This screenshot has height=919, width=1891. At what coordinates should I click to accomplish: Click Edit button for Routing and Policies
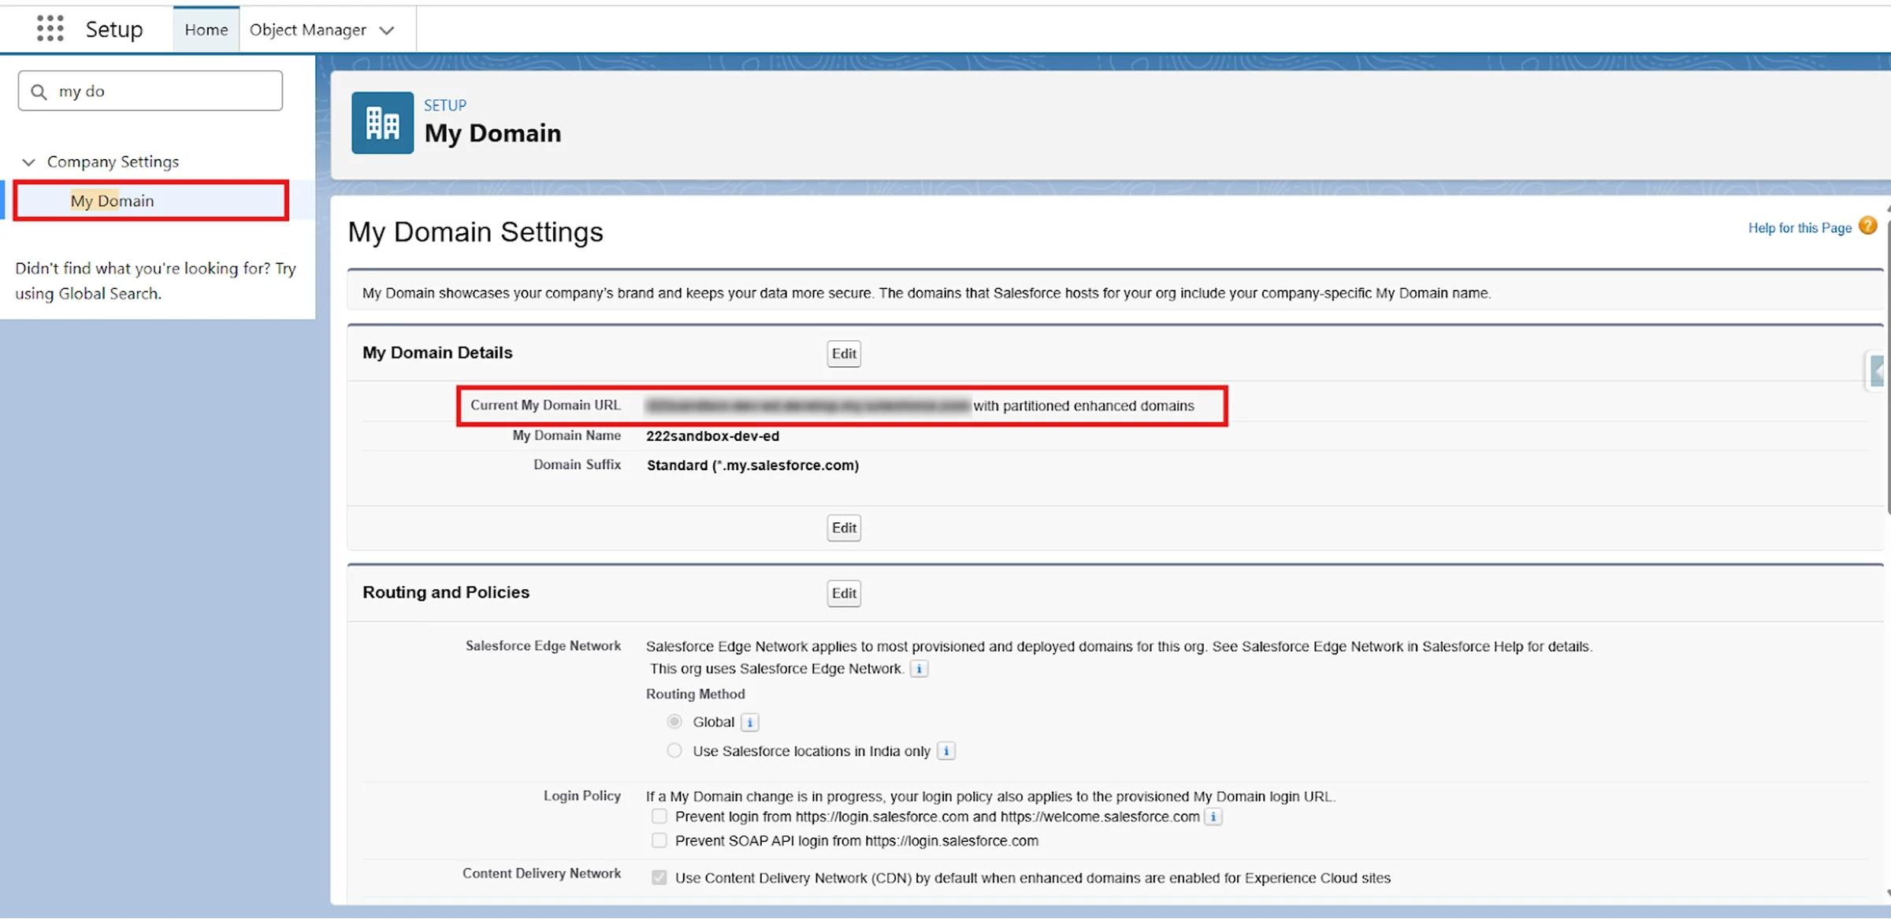click(844, 593)
